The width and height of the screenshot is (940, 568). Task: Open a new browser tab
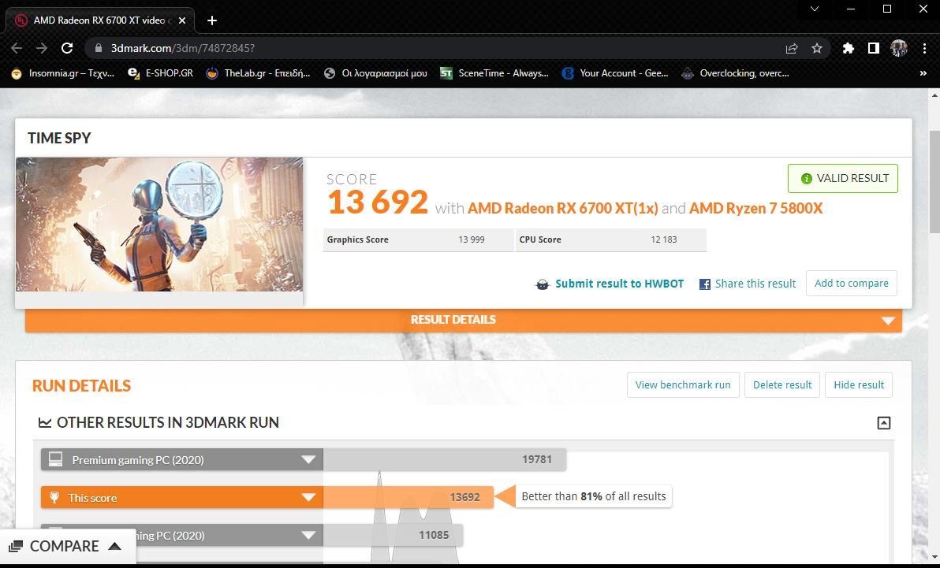(211, 20)
